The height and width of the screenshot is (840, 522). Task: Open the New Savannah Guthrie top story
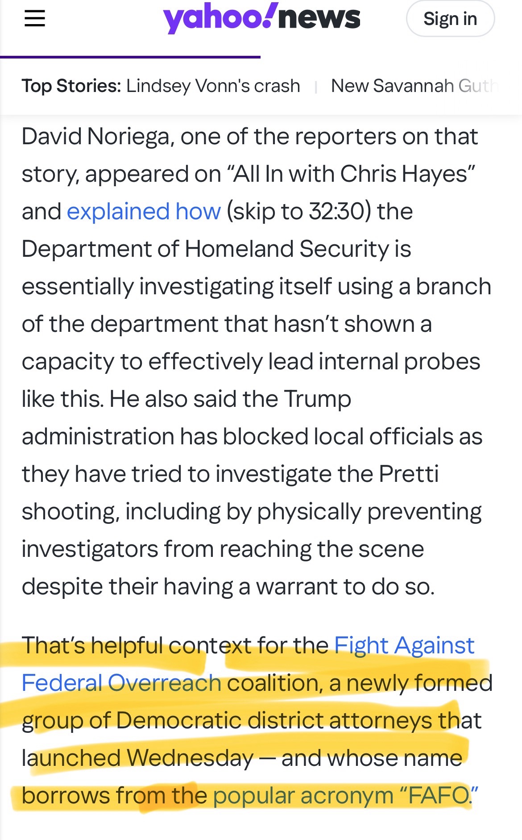[x=413, y=86]
